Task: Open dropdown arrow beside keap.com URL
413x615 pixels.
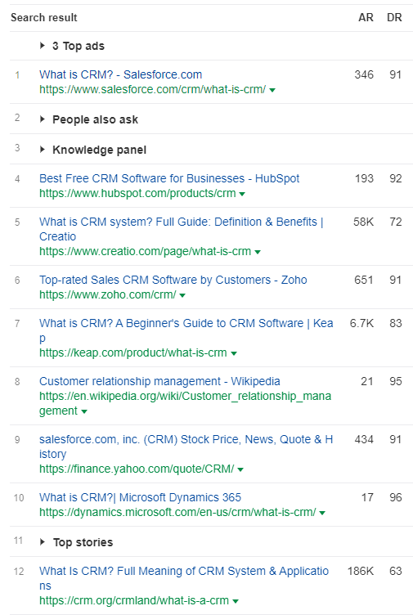Action: click(x=234, y=353)
